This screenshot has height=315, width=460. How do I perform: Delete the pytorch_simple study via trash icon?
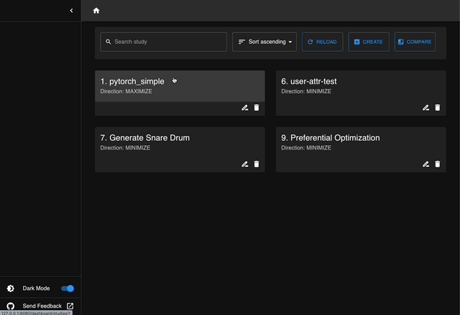tap(257, 107)
